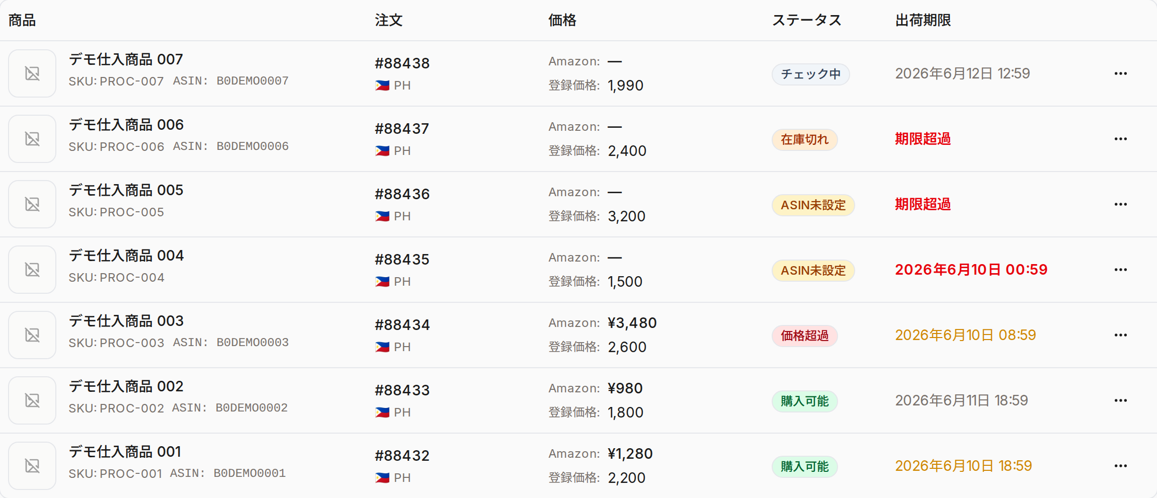
Task: Click 購入可能 badge for order #88433
Action: point(804,401)
